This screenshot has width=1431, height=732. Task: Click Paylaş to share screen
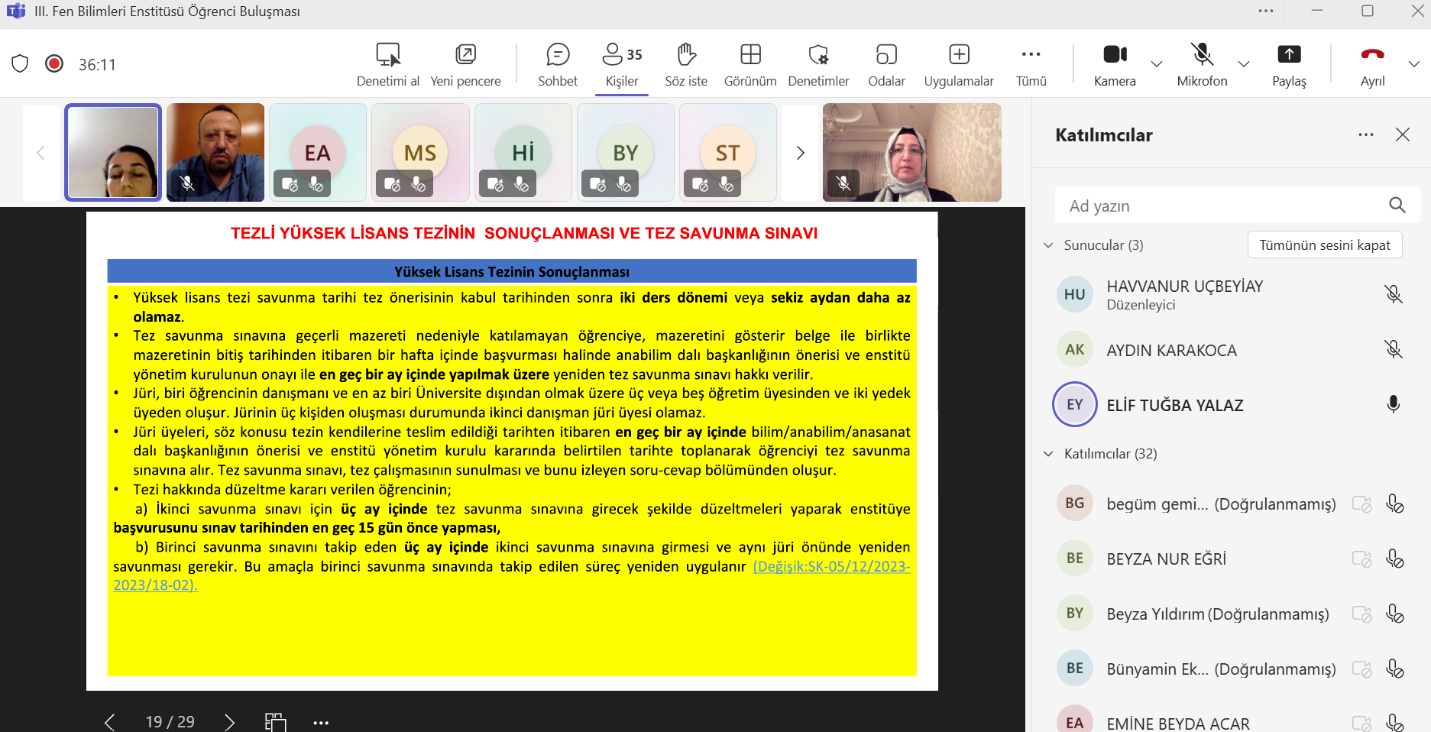coord(1288,64)
